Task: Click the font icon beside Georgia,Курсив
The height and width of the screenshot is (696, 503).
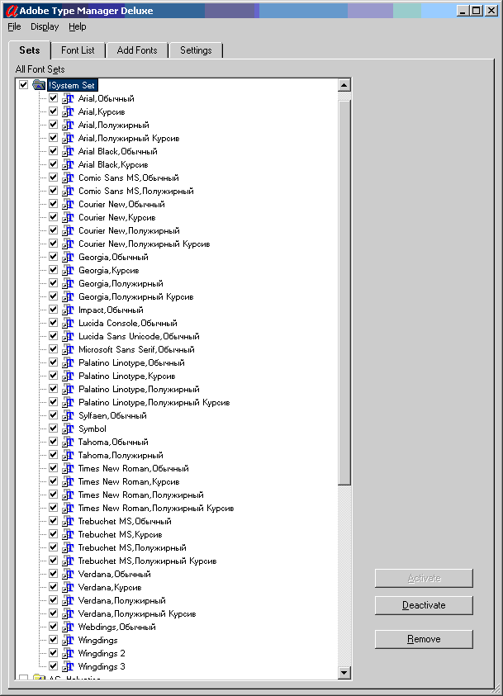Action: click(68, 270)
